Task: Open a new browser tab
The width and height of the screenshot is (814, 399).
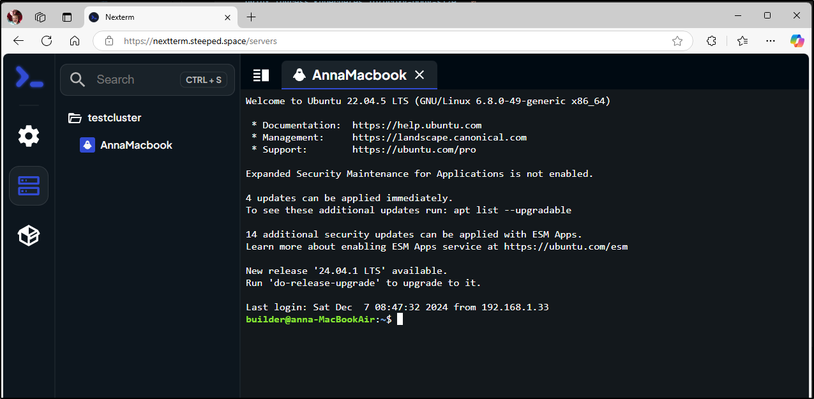Action: point(252,17)
